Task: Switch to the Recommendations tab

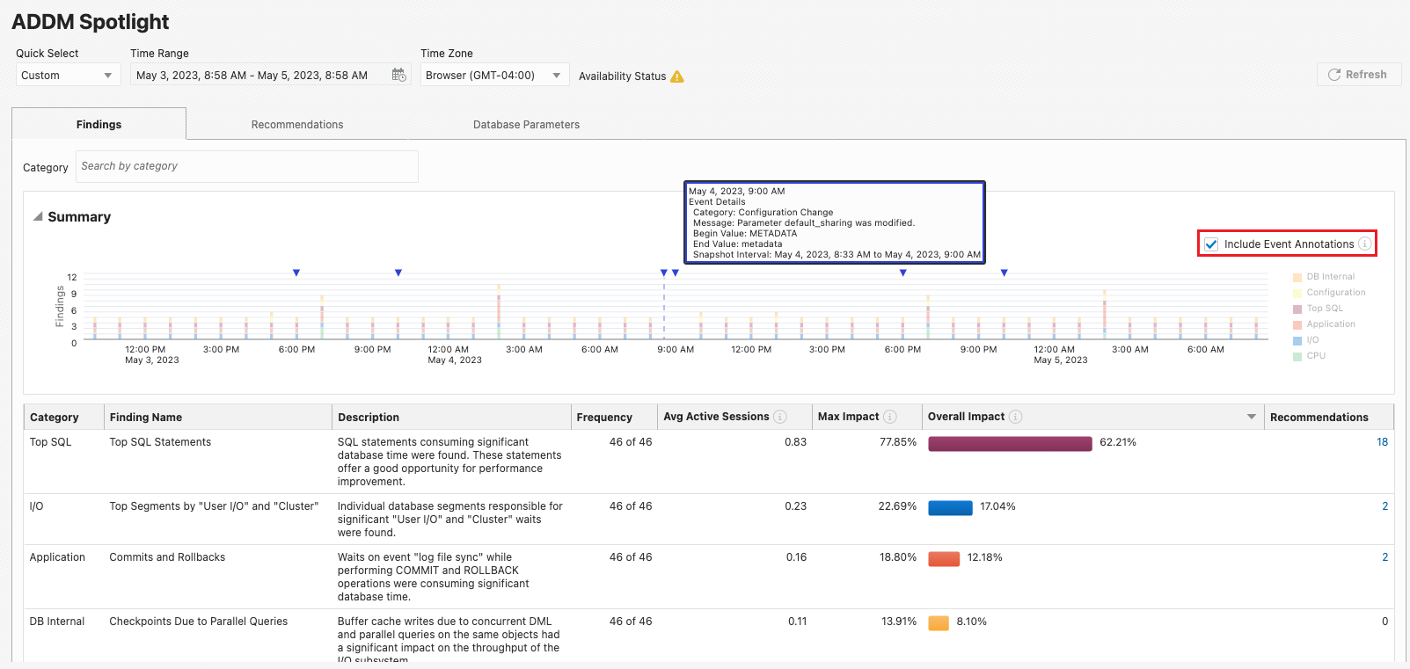Action: [297, 125]
